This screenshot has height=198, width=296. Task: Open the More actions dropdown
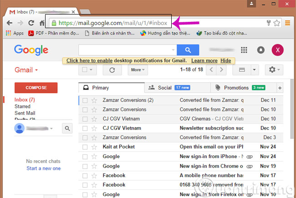[138, 70]
